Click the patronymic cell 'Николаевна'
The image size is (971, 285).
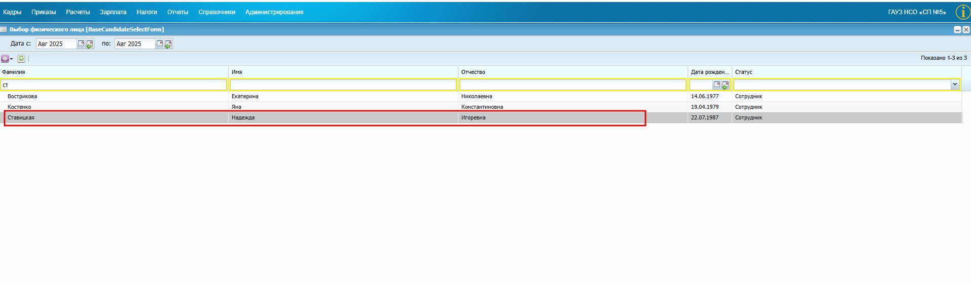point(477,96)
